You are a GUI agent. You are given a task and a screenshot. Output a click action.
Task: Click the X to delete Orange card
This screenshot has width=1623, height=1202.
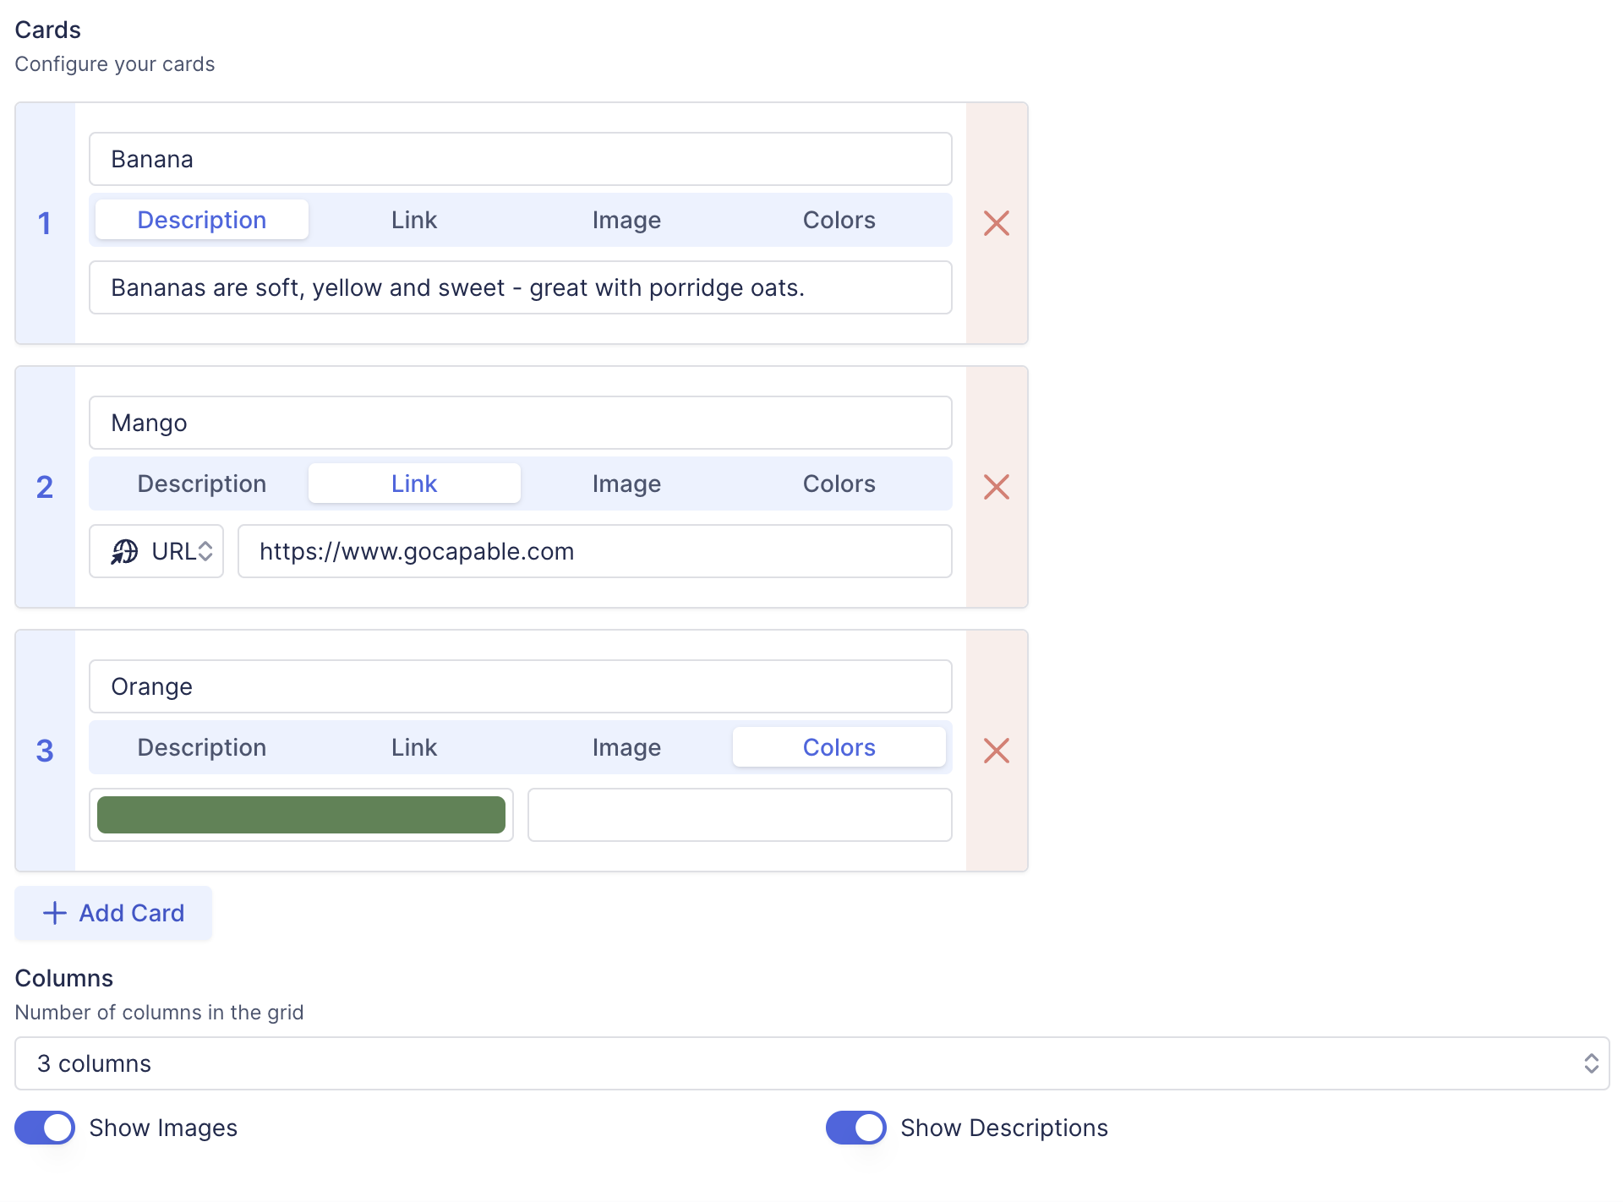coord(996,751)
